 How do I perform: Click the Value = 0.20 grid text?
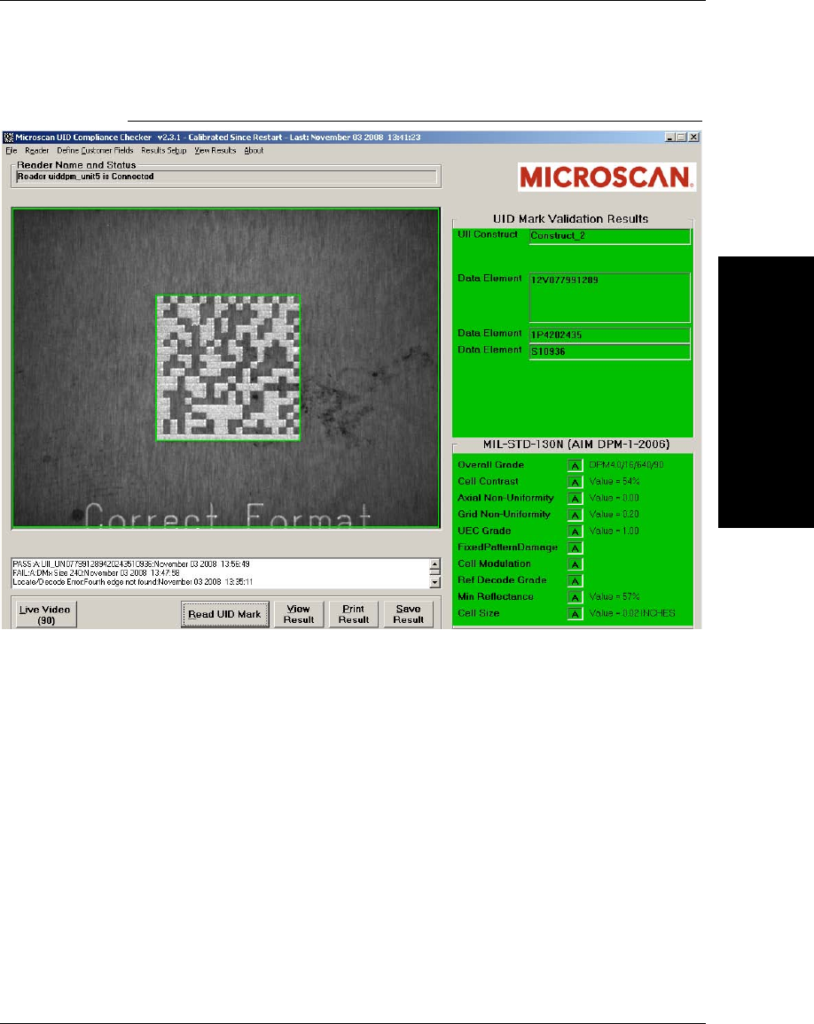pyautogui.click(x=614, y=515)
